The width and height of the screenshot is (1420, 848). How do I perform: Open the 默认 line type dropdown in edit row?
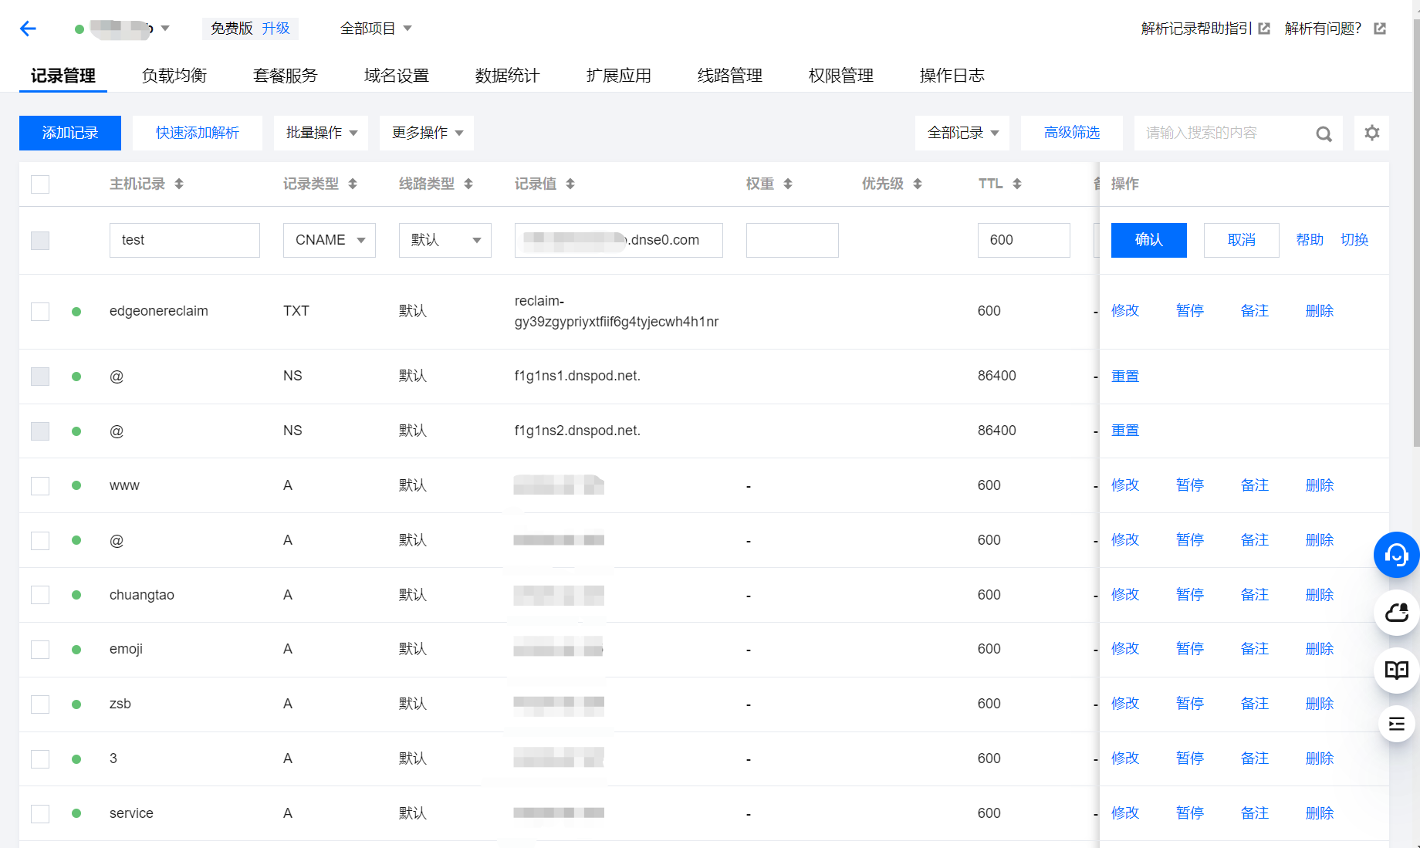click(445, 240)
